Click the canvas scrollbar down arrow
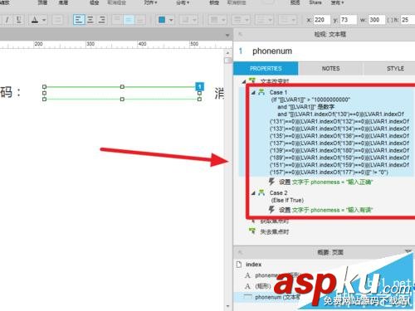 point(227,306)
